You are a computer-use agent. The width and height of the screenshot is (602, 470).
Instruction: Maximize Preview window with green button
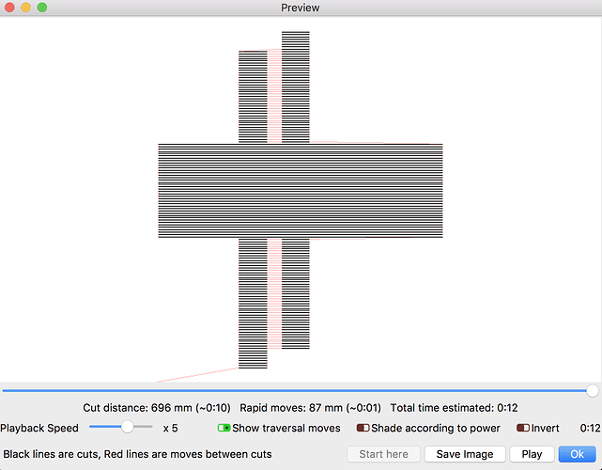pyautogui.click(x=42, y=8)
